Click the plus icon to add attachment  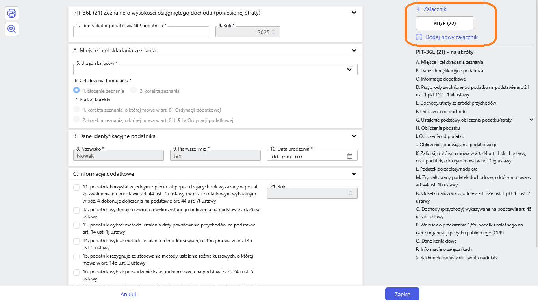coord(419,37)
